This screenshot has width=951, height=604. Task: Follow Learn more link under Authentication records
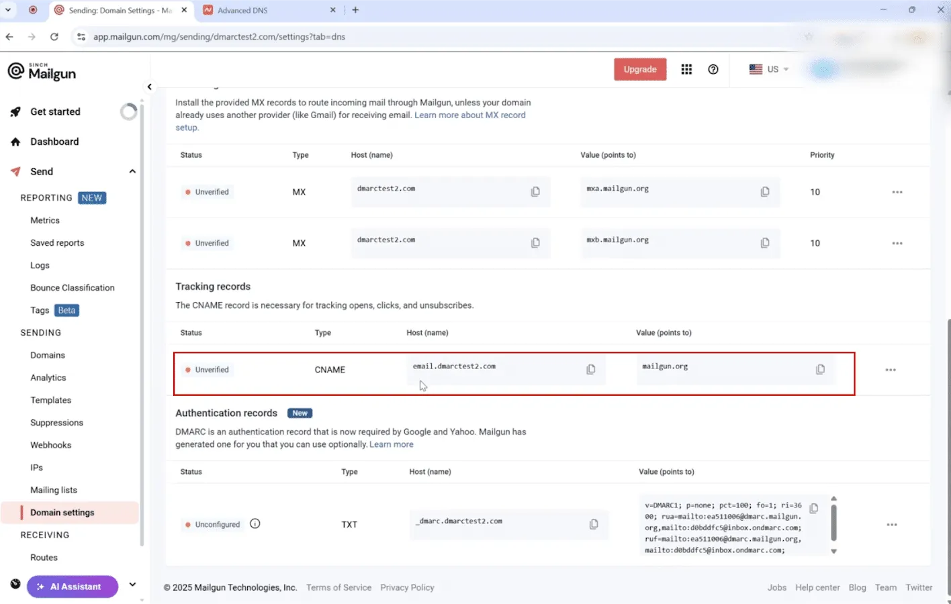tap(392, 444)
